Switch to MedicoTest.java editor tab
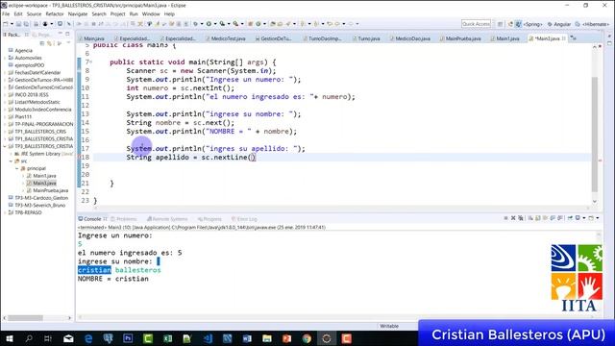Image resolution: width=615 pixels, height=346 pixels. 226,38
